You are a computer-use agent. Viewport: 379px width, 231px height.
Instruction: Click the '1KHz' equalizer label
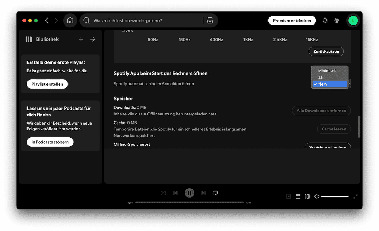(x=248, y=40)
